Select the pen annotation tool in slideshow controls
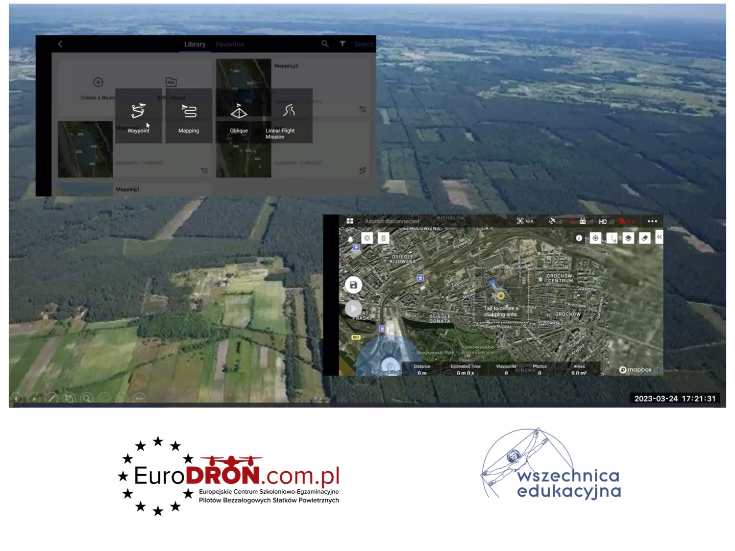The width and height of the screenshot is (735, 551). (x=51, y=399)
